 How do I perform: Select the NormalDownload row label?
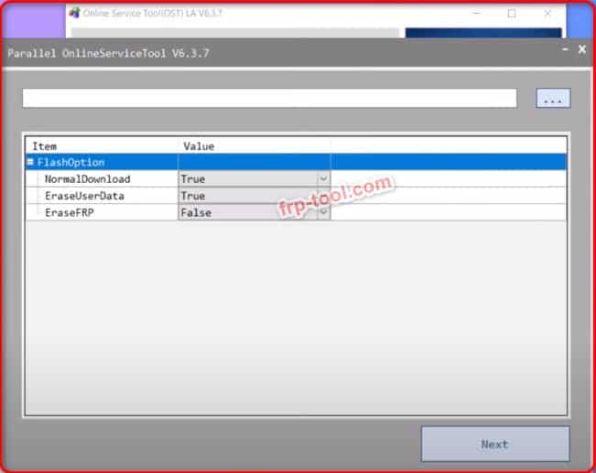(x=87, y=179)
